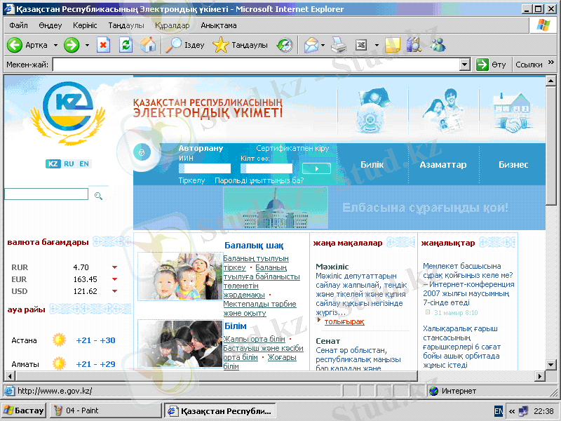Go to the Home page icon
This screenshot has width=561, height=421.
pos(147,45)
